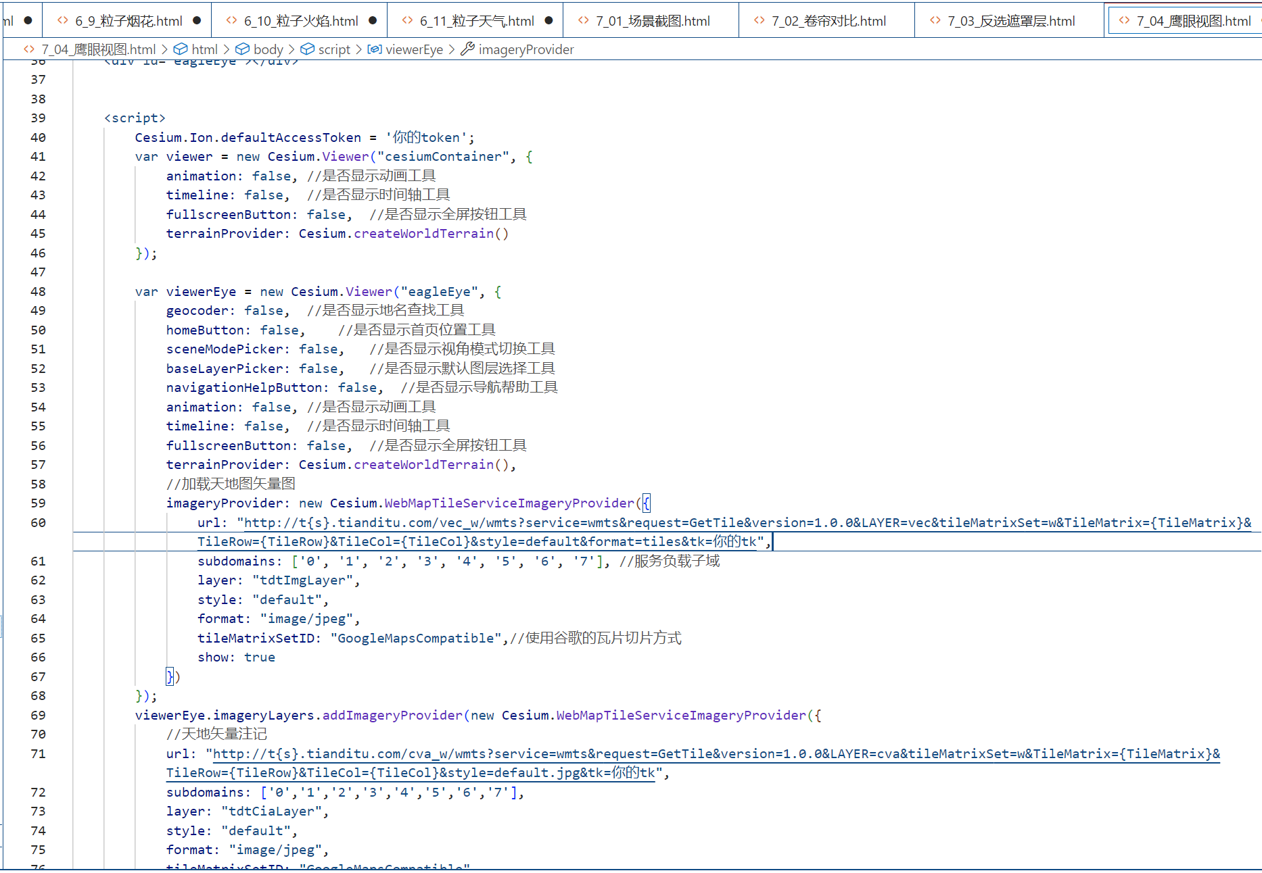The width and height of the screenshot is (1262, 873).
Task: Click the <script> tag on line 39
Action: tap(135, 118)
